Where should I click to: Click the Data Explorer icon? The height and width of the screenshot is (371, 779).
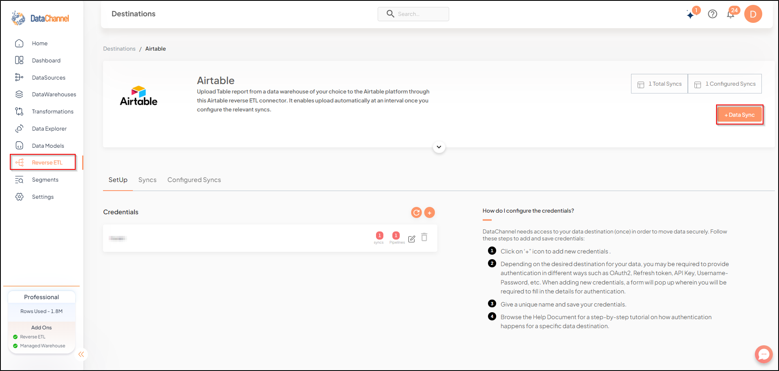(19, 129)
